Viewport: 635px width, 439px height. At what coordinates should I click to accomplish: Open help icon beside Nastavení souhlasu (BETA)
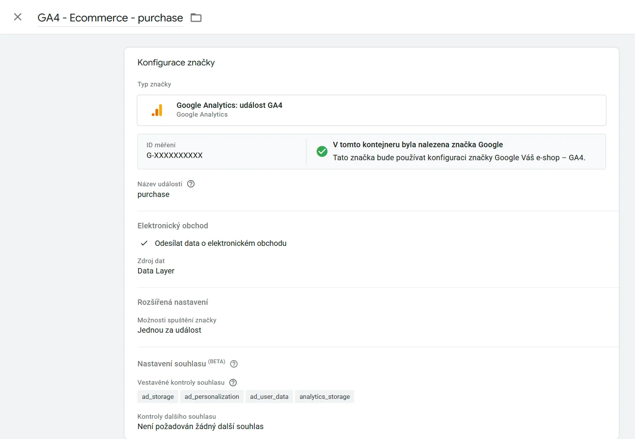(234, 364)
